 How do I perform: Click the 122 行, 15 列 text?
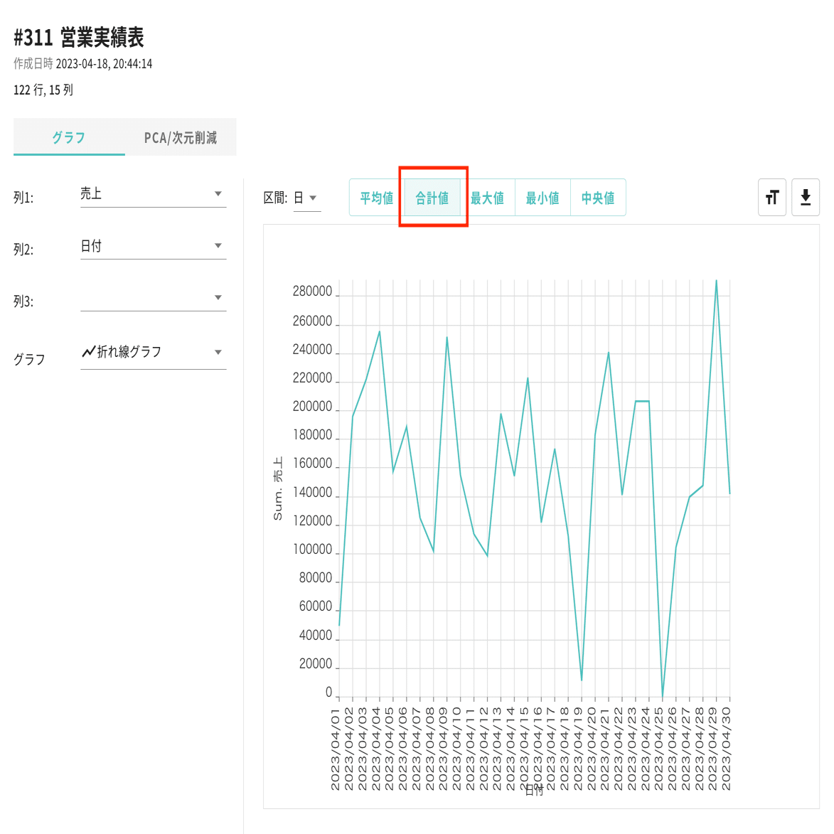pyautogui.click(x=43, y=90)
